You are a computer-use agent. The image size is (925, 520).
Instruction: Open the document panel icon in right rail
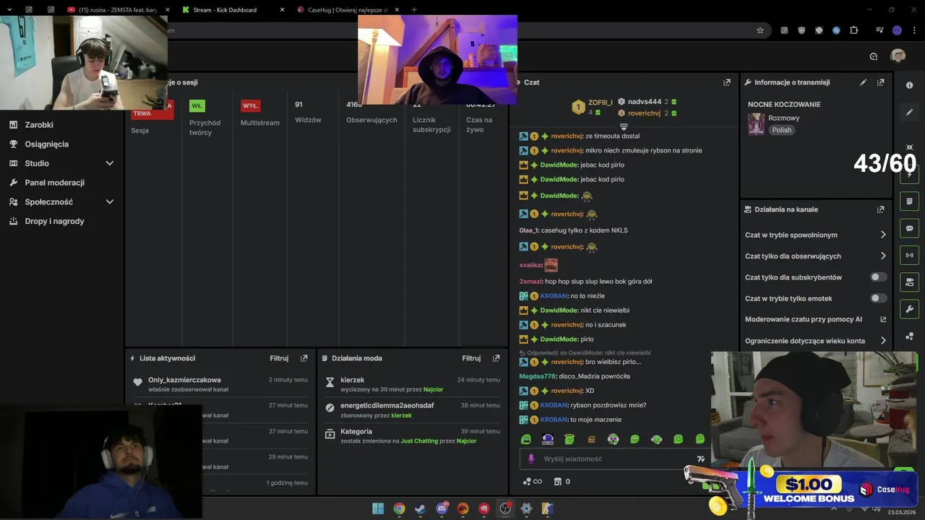click(x=910, y=201)
